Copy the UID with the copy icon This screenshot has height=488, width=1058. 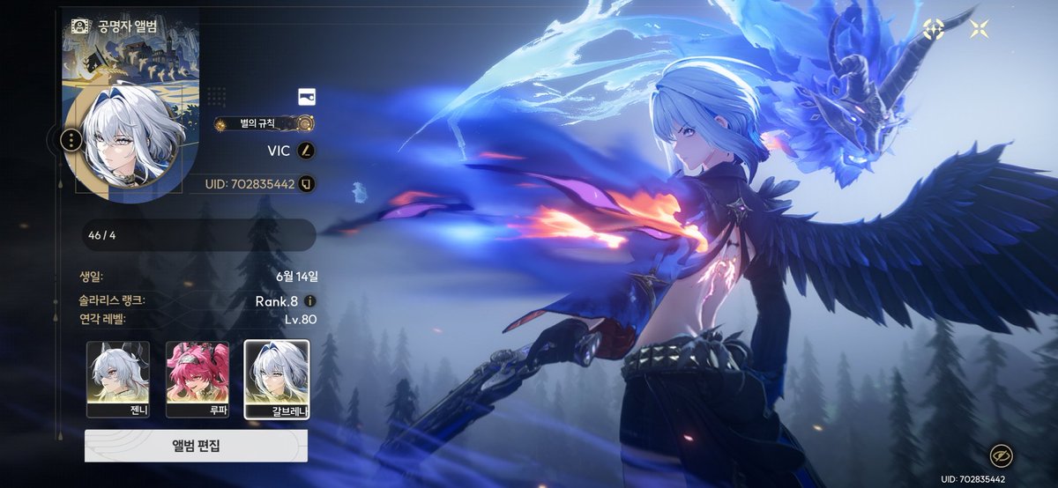point(307,184)
